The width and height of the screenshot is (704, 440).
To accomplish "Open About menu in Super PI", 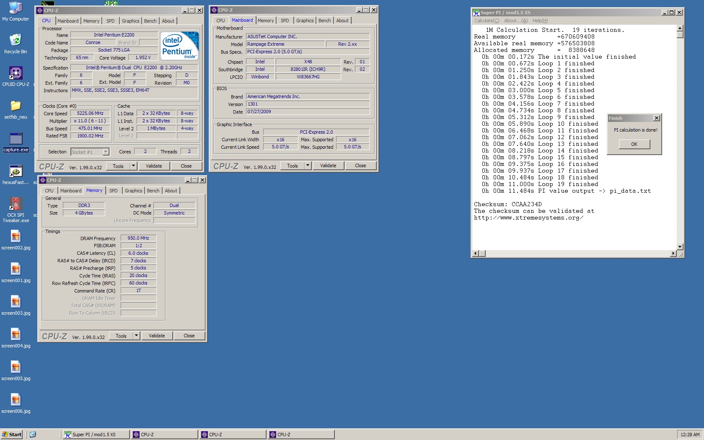I will (516, 21).
